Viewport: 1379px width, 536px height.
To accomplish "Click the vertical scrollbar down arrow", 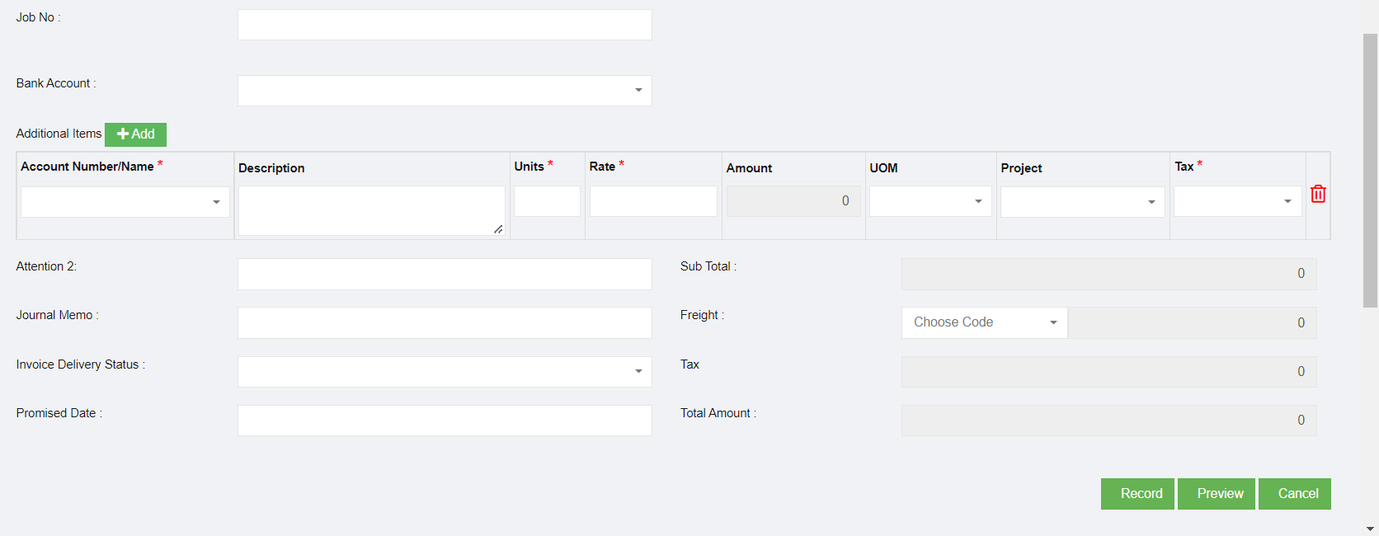I will click(x=1370, y=529).
